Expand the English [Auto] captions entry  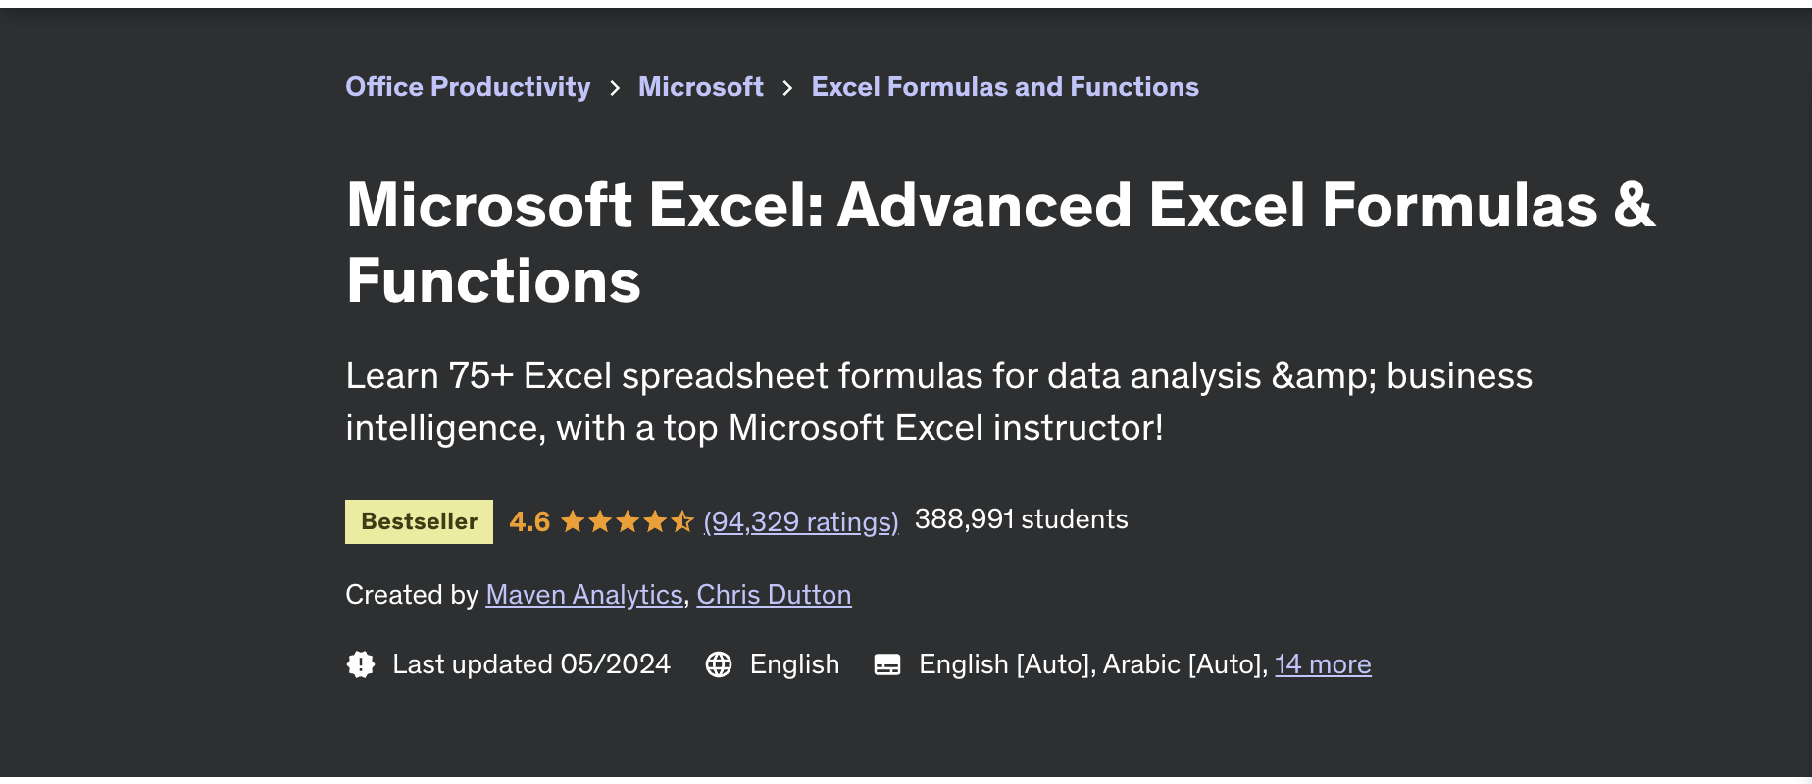tap(1000, 664)
